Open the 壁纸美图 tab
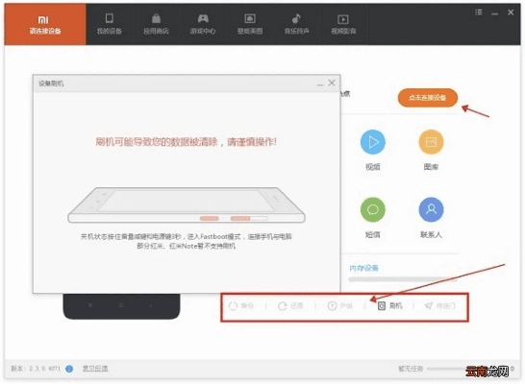The height and width of the screenshot is (384, 525). click(250, 24)
